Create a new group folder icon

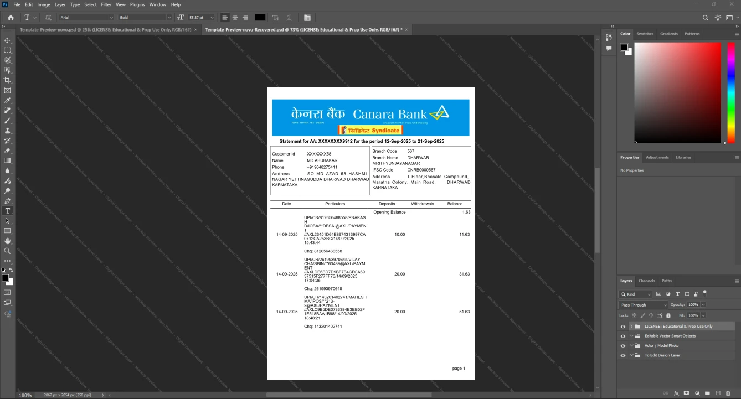[x=707, y=393]
